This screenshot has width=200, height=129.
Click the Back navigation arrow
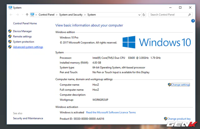[11, 15]
